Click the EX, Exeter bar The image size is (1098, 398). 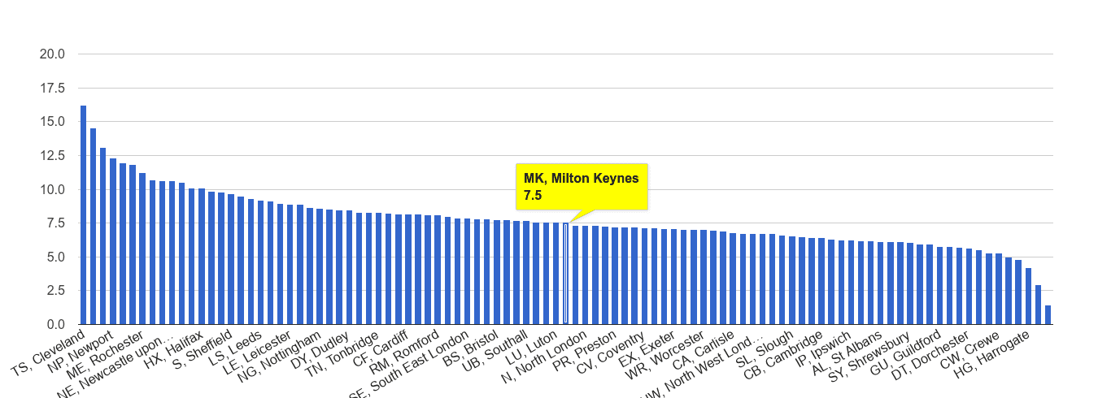click(x=673, y=277)
